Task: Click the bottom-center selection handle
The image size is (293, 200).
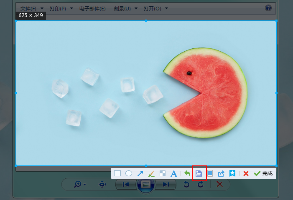Action: click(x=146, y=165)
